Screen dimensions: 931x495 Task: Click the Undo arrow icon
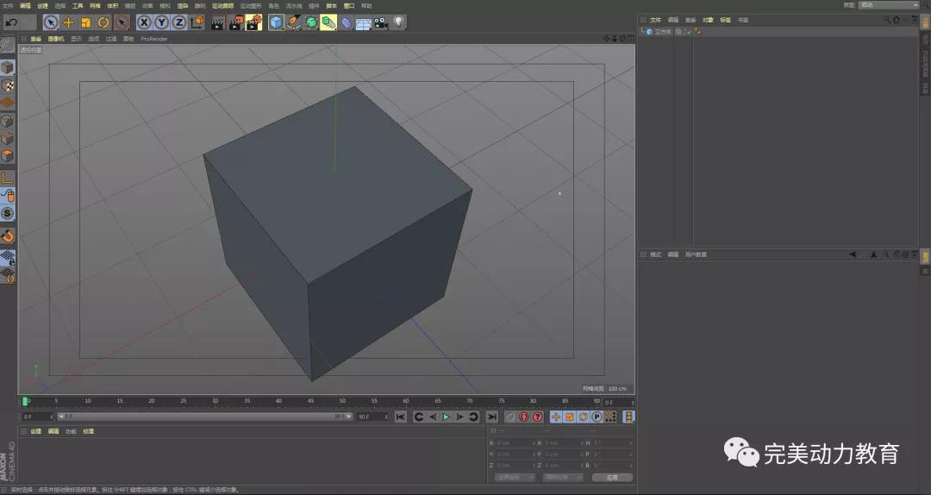12,22
